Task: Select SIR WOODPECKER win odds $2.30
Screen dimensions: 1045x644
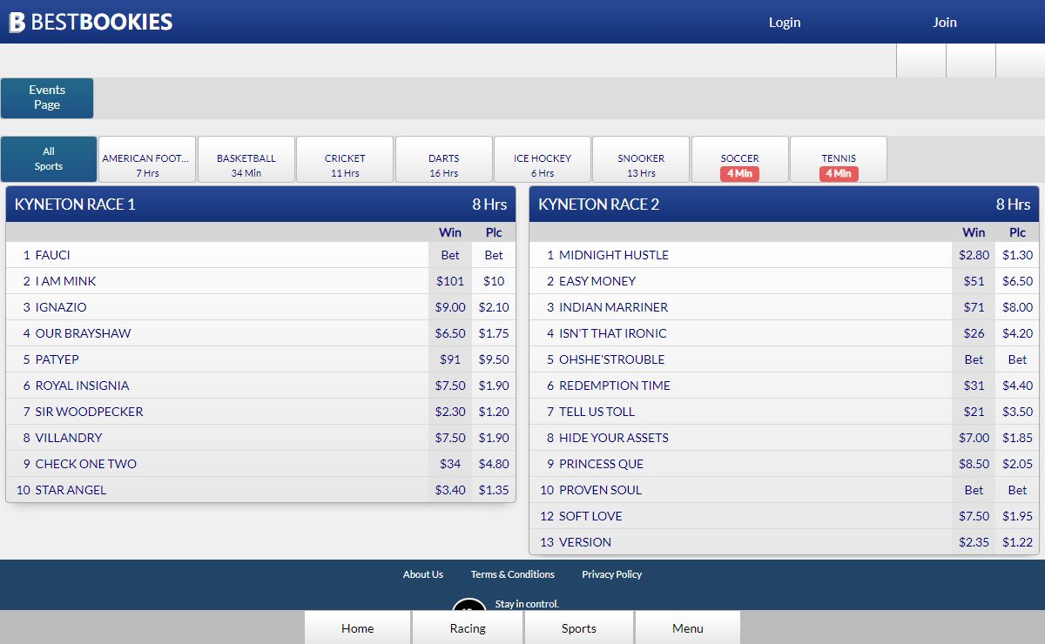Action: pos(450,412)
